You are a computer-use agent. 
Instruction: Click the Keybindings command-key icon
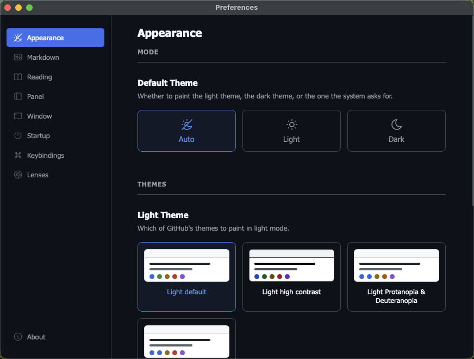[x=18, y=155]
